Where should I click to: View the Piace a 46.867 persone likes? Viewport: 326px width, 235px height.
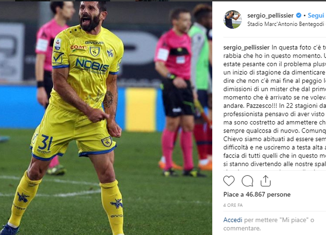tap(257, 195)
